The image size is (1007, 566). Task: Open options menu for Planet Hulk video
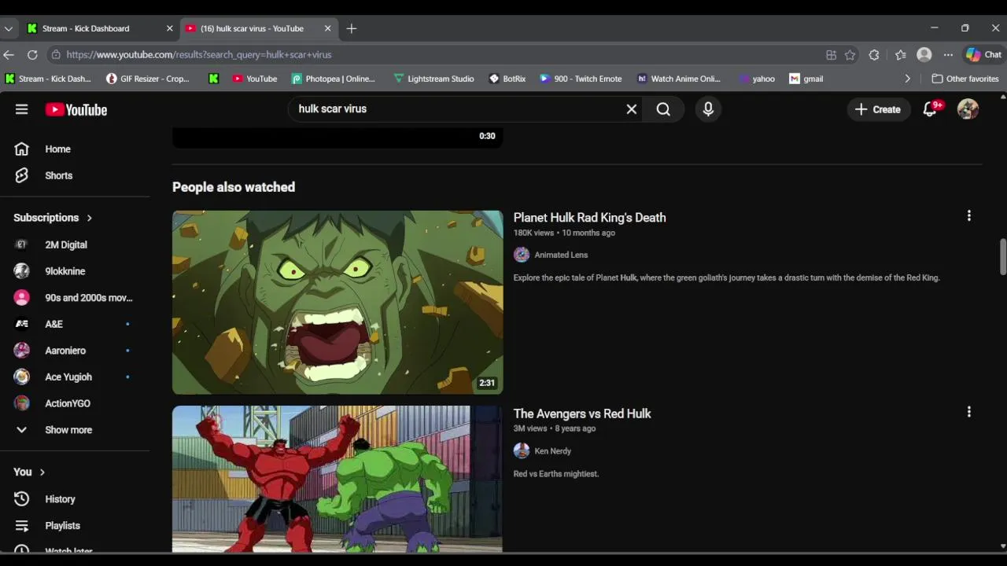(x=968, y=215)
